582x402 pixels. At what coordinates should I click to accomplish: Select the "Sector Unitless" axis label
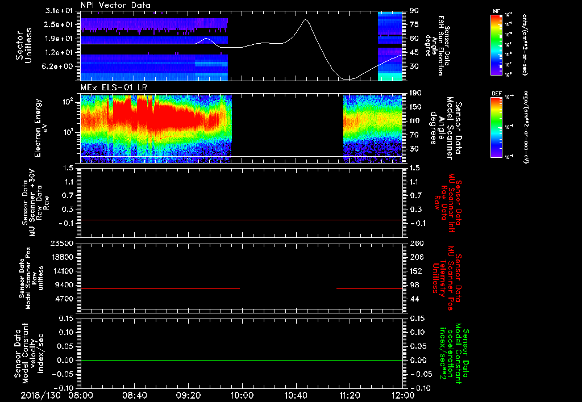click(23, 45)
